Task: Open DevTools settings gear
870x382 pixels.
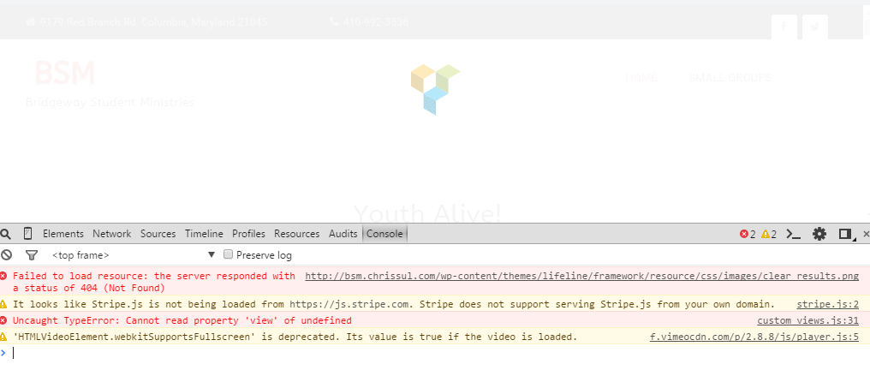Action: pyautogui.click(x=819, y=234)
